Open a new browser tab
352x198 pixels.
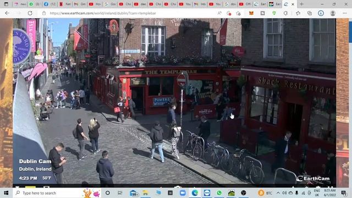(301, 4)
